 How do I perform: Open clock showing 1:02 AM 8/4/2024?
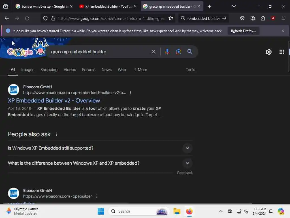pos(259,211)
